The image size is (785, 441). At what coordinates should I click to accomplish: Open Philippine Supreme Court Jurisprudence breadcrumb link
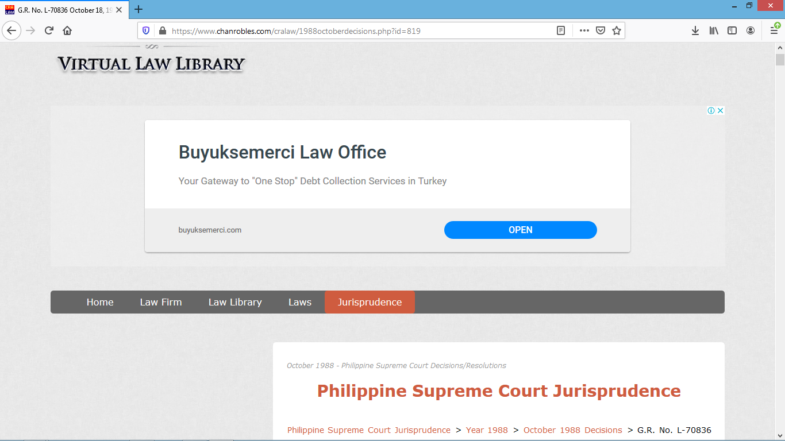coord(369,430)
